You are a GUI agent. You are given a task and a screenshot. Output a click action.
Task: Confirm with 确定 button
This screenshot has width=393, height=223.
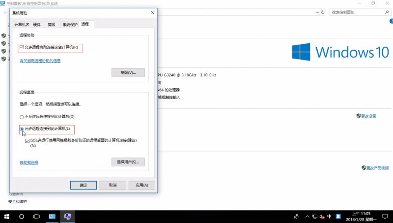pos(84,185)
